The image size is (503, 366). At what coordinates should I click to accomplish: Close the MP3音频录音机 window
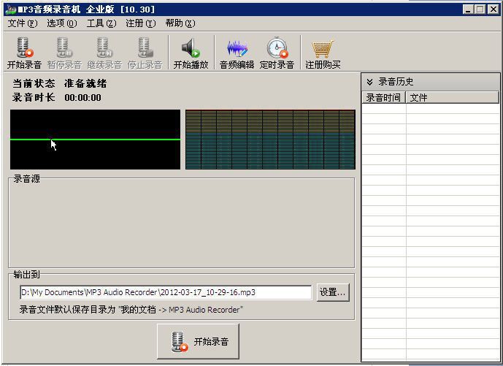tap(494, 9)
